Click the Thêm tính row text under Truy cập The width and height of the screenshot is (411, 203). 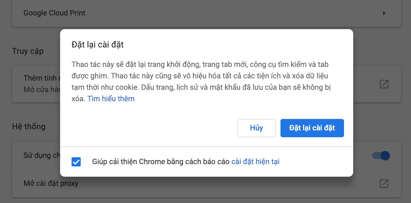[42, 78]
